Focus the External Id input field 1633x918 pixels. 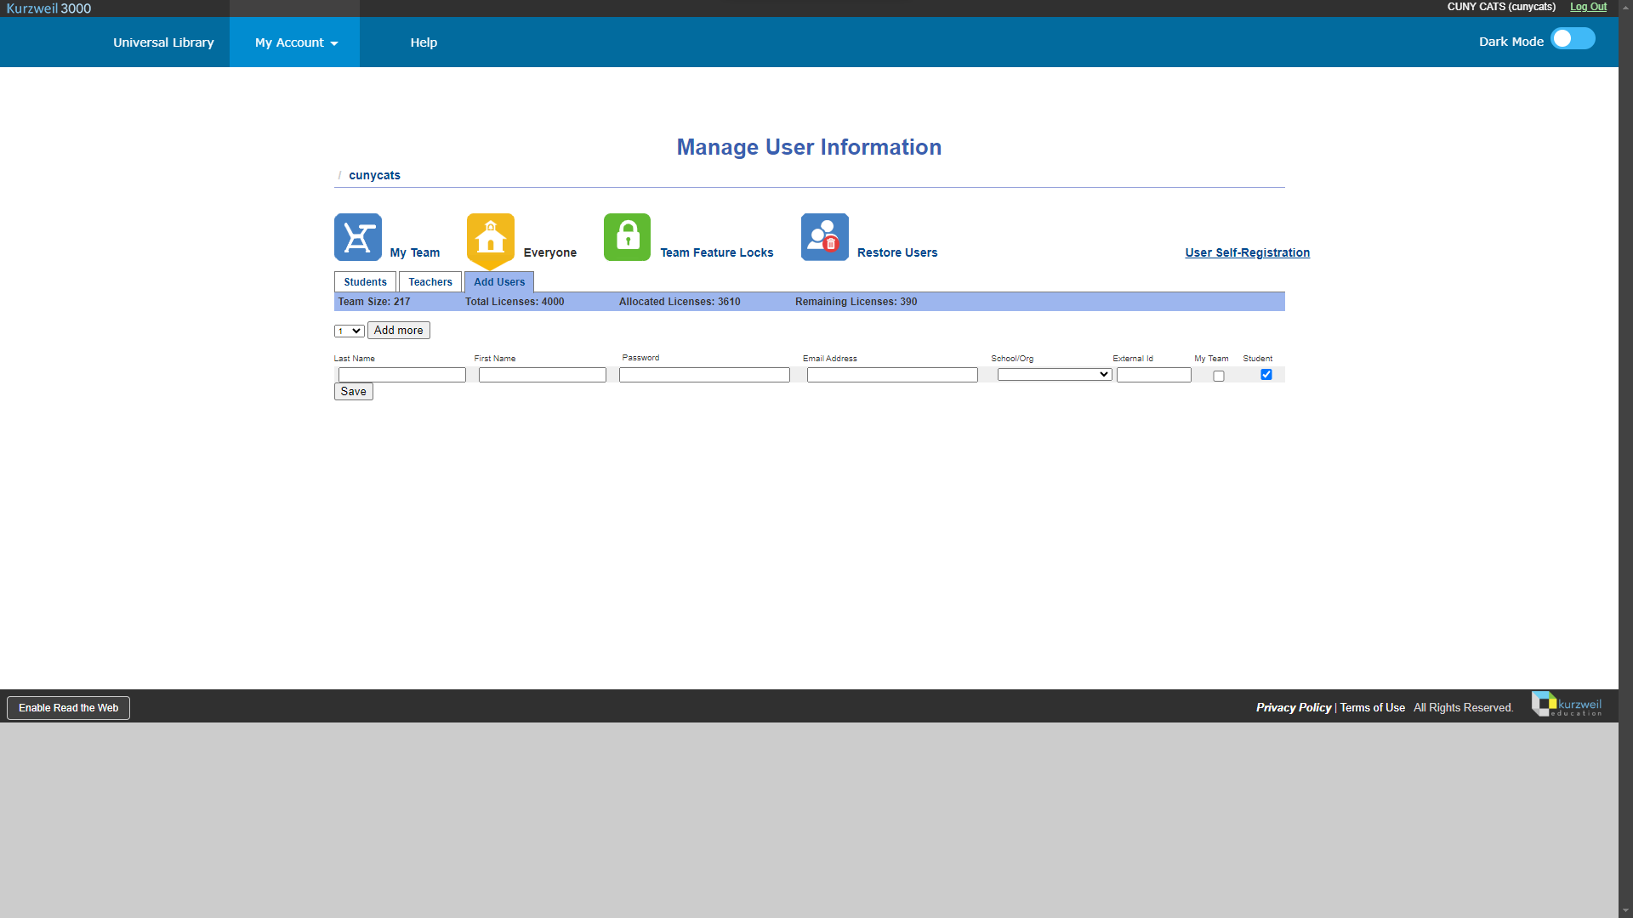pos(1154,375)
